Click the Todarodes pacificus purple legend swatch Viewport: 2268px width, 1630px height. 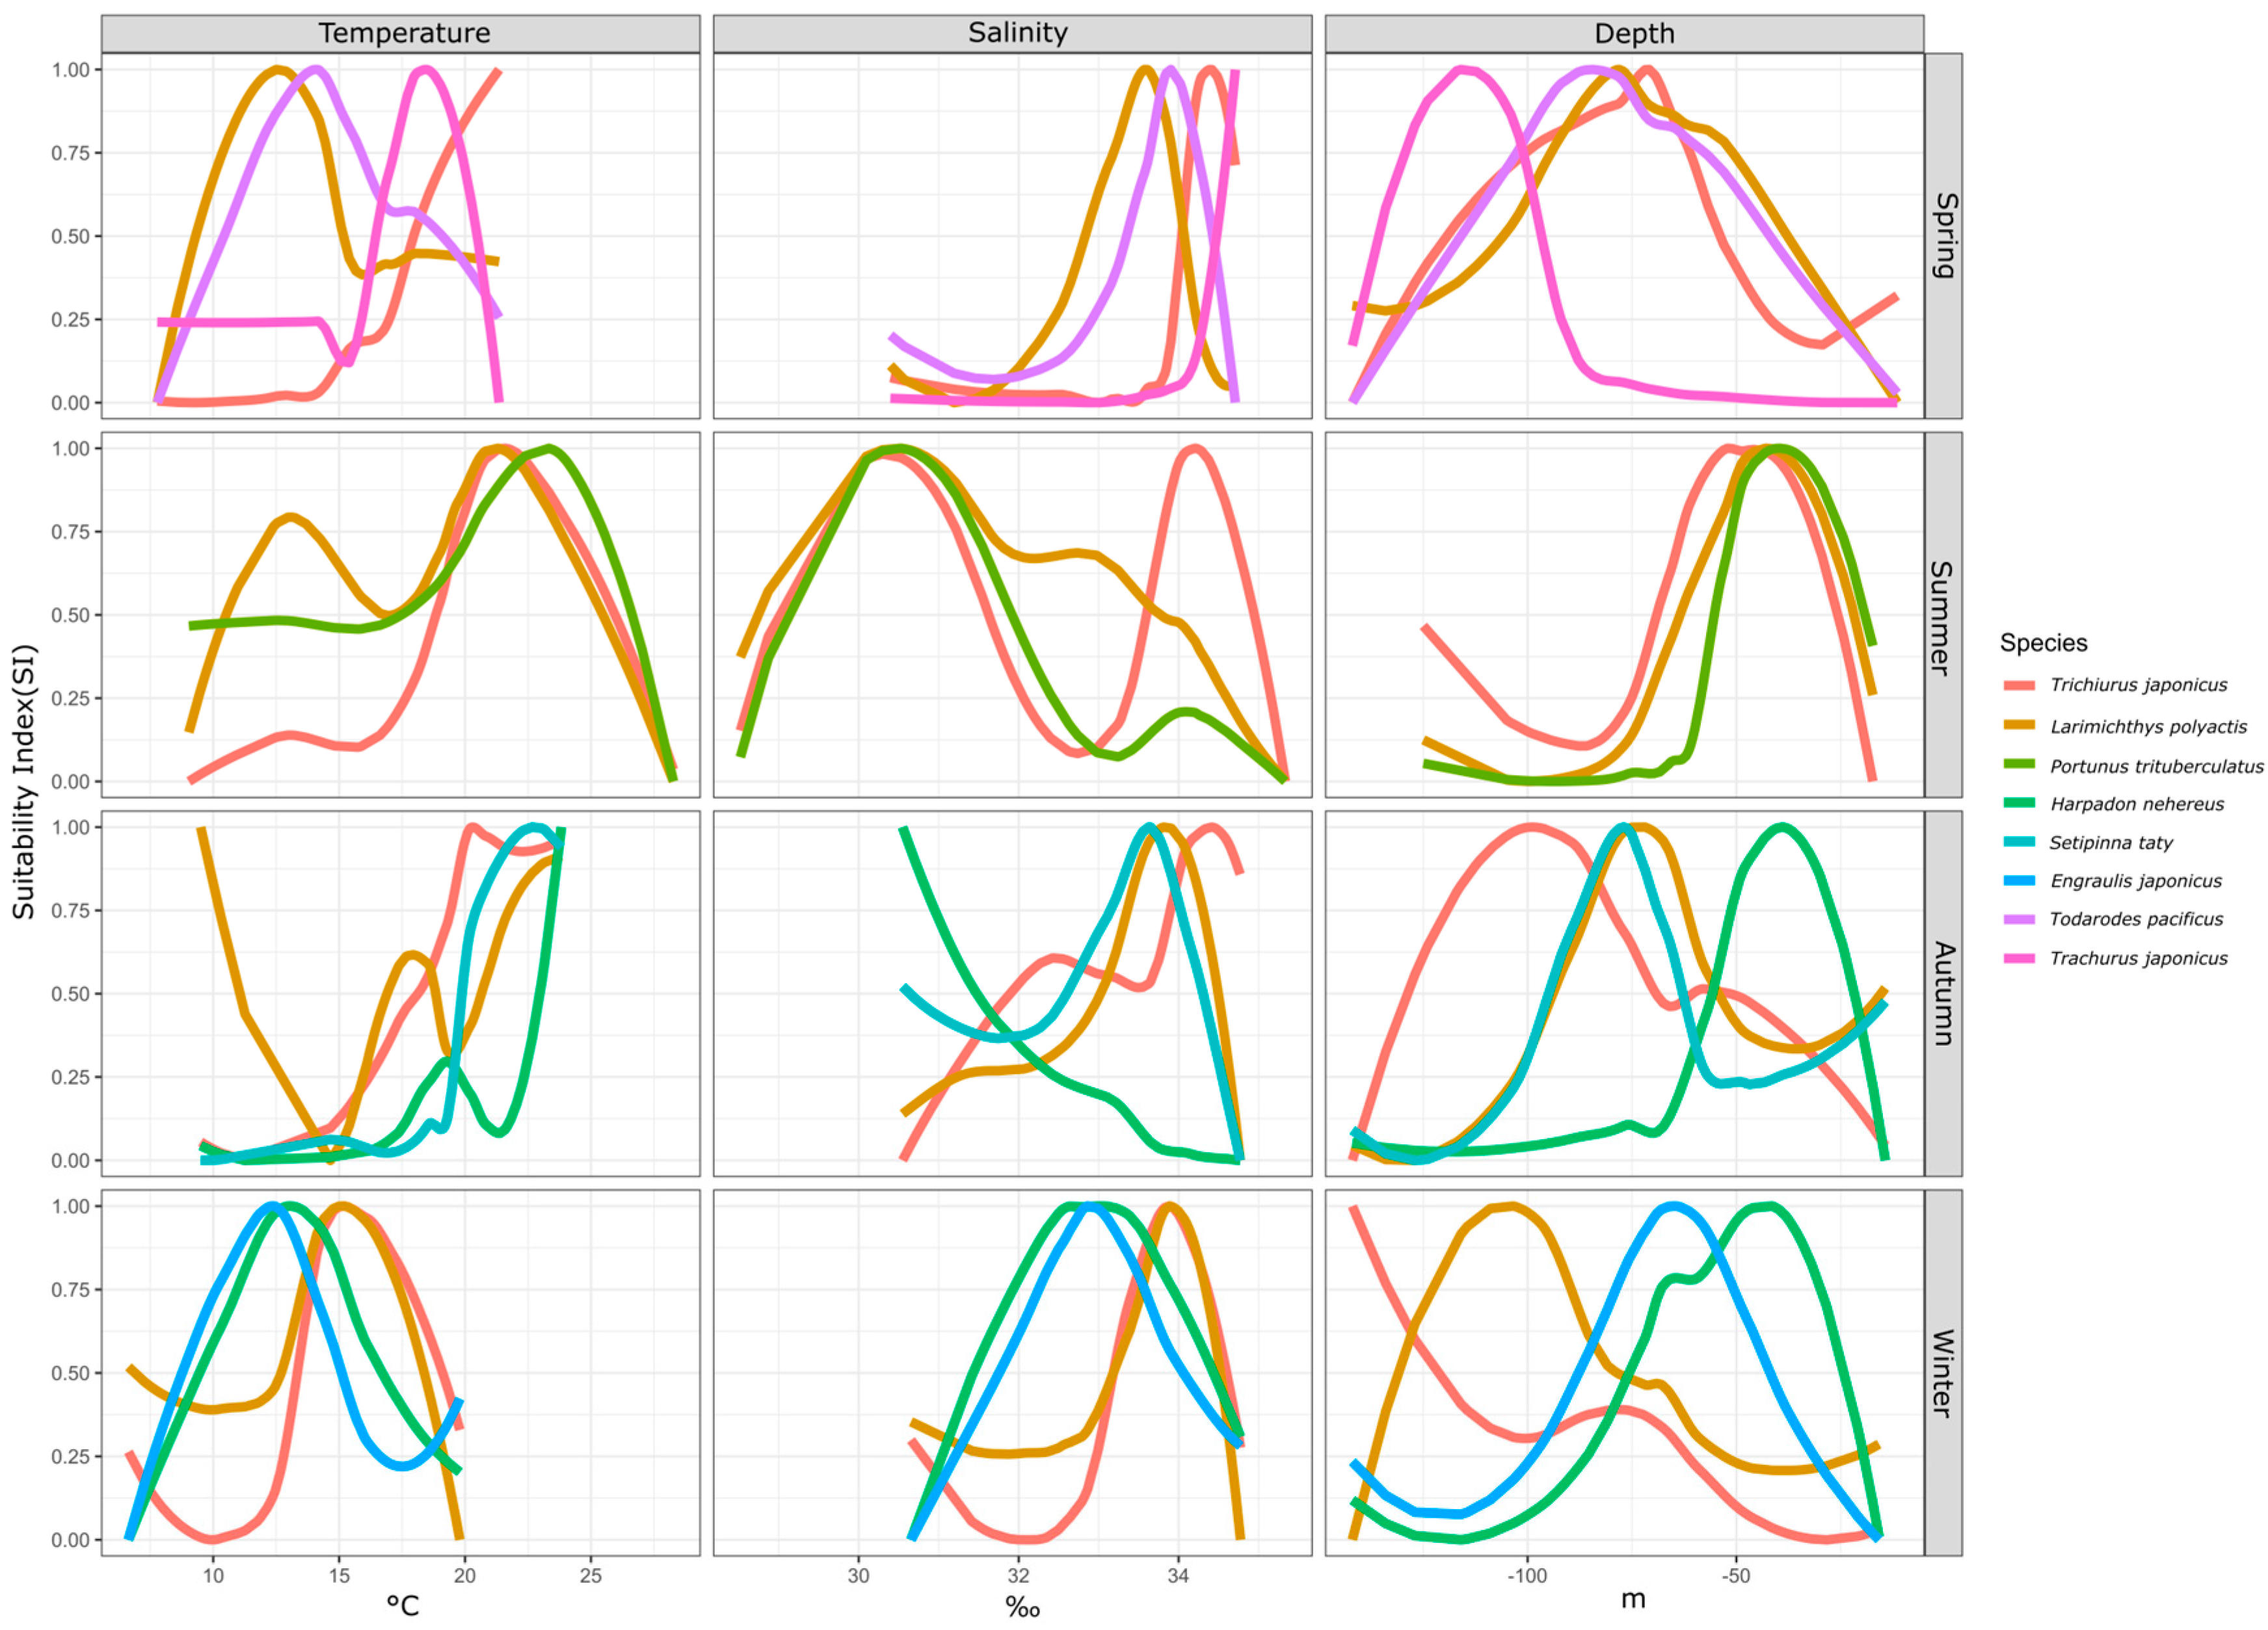click(x=2019, y=919)
